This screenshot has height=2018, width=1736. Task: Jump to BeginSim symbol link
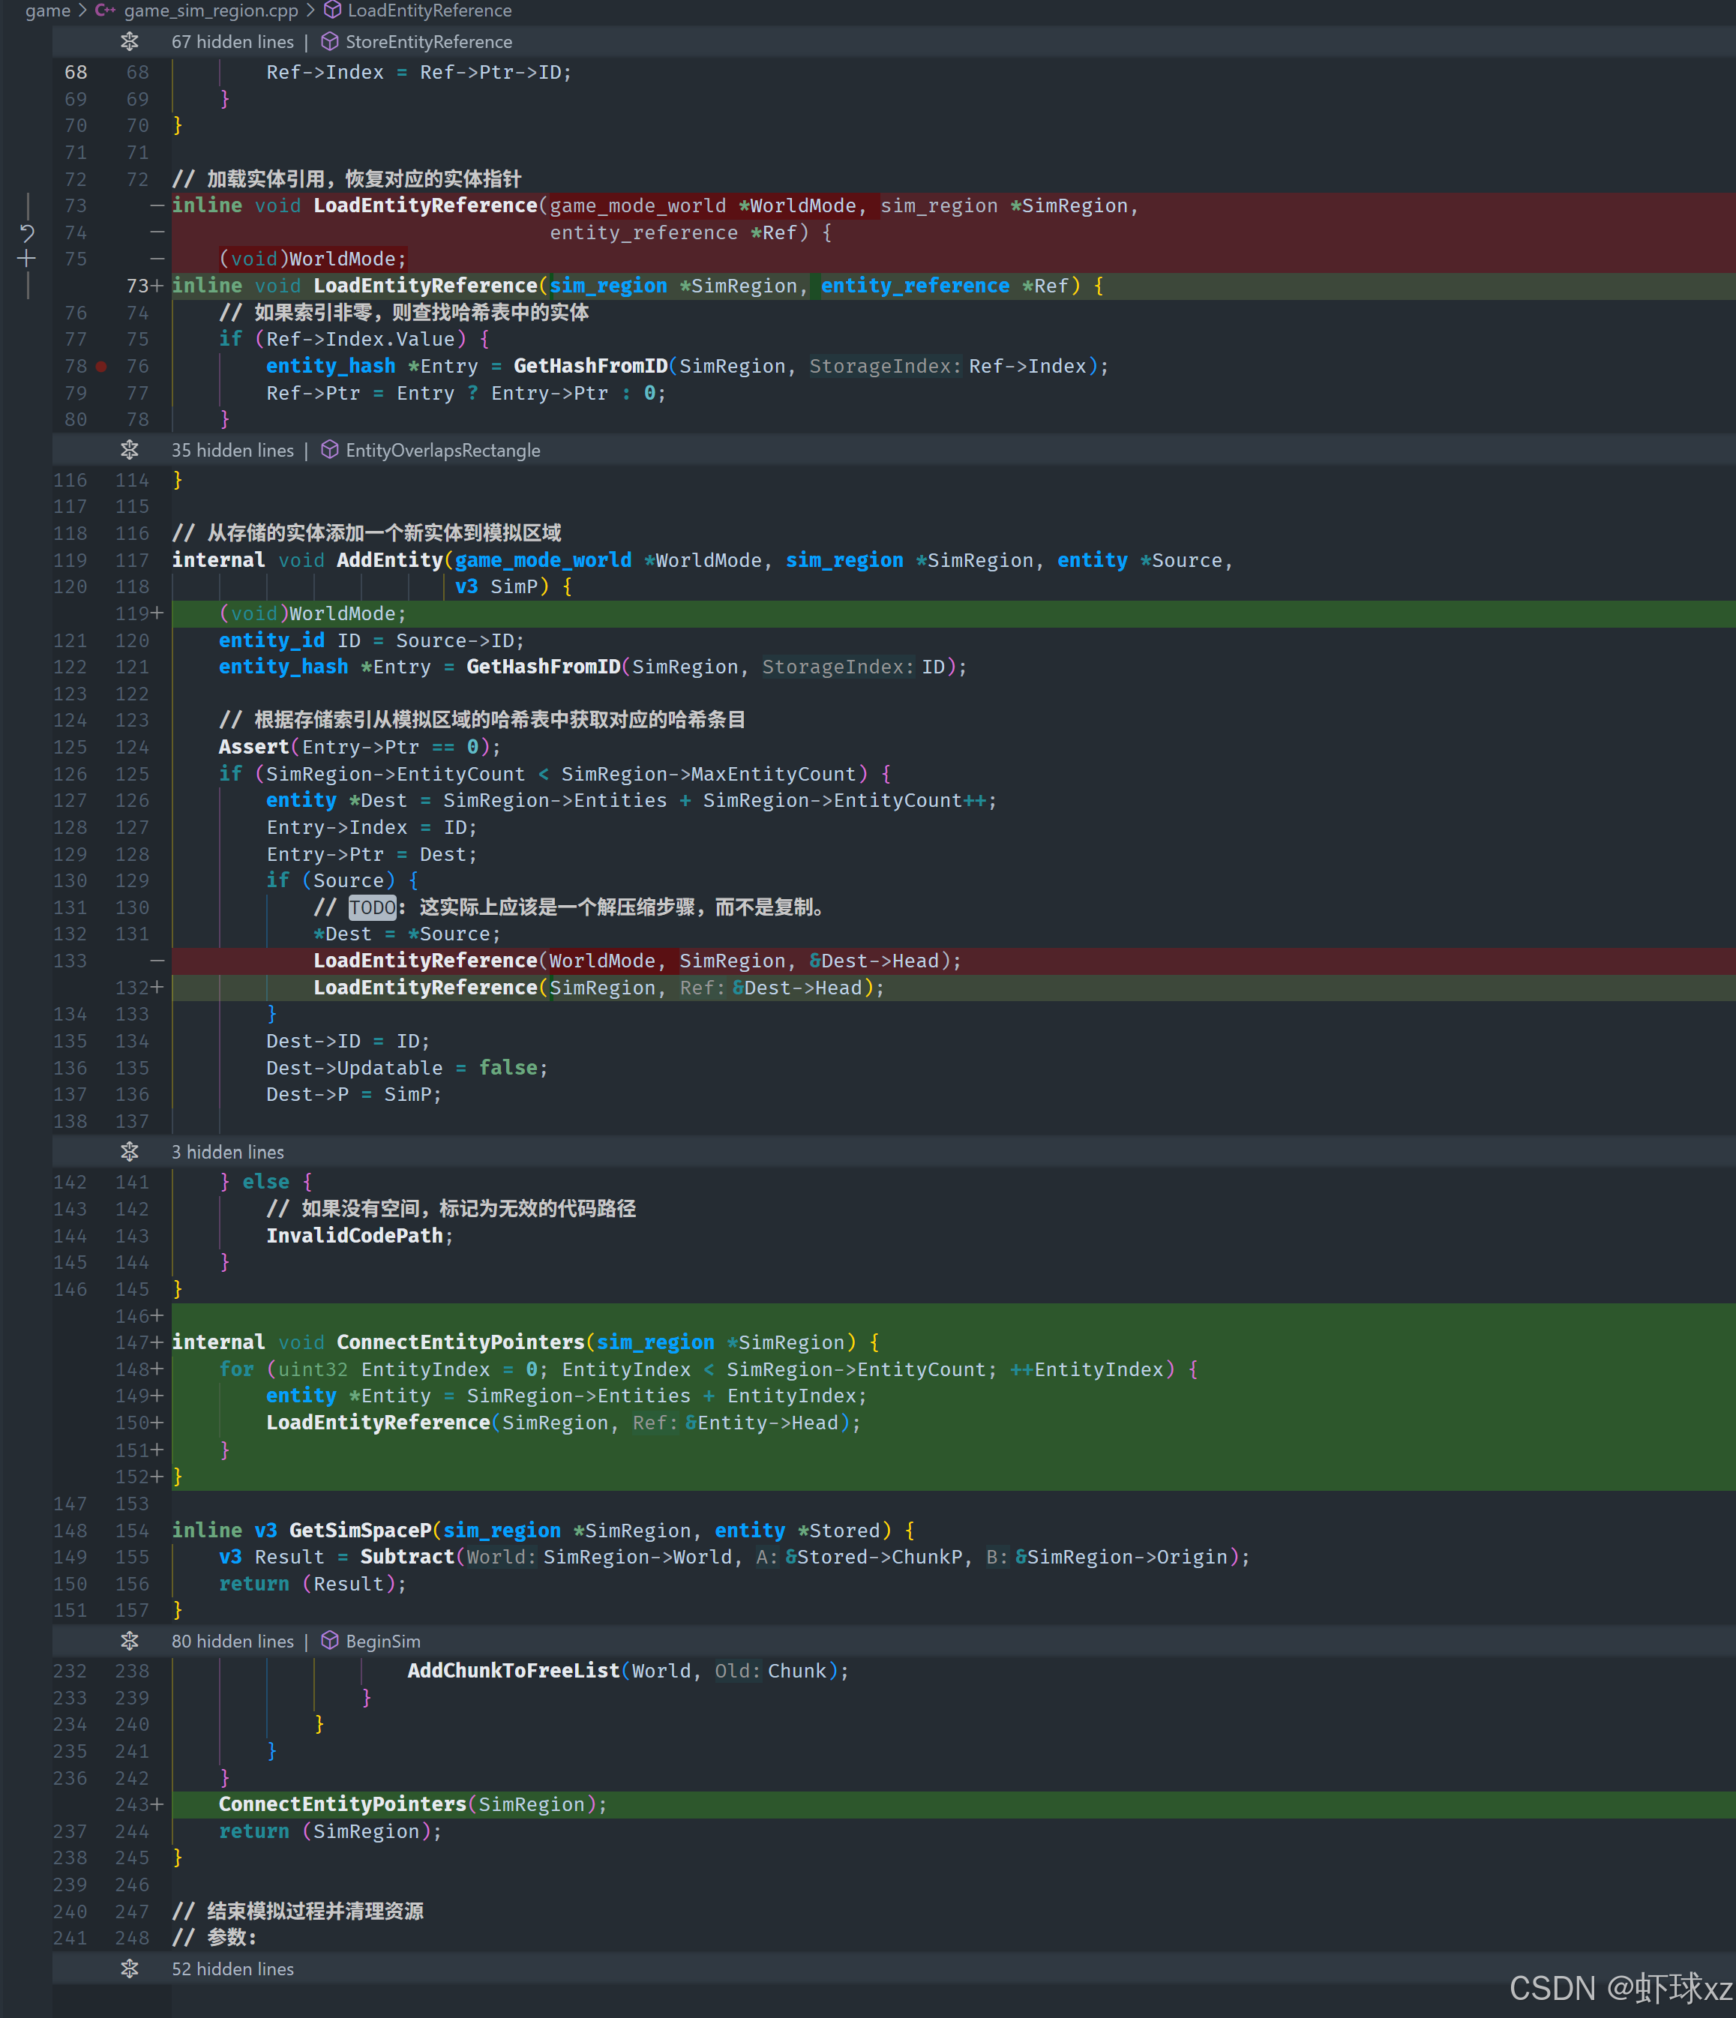click(x=383, y=1641)
